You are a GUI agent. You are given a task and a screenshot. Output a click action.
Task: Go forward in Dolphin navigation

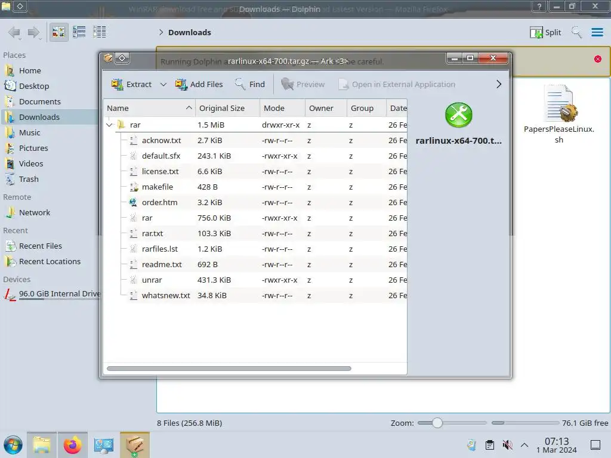coord(34,32)
